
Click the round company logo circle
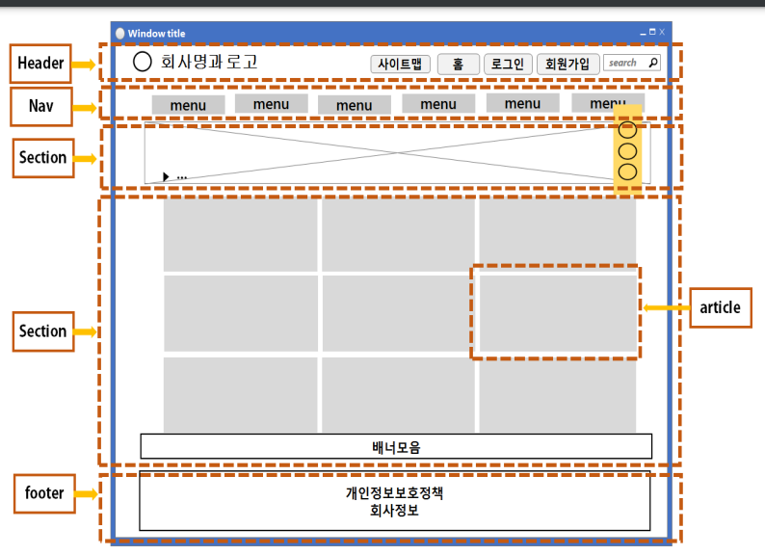[142, 62]
